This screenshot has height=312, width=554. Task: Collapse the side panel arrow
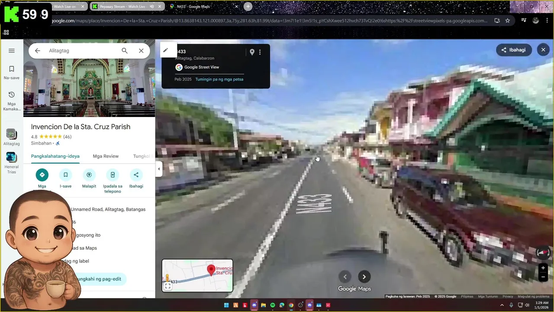click(159, 169)
